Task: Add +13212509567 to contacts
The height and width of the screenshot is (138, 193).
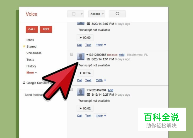Action: click(122, 55)
